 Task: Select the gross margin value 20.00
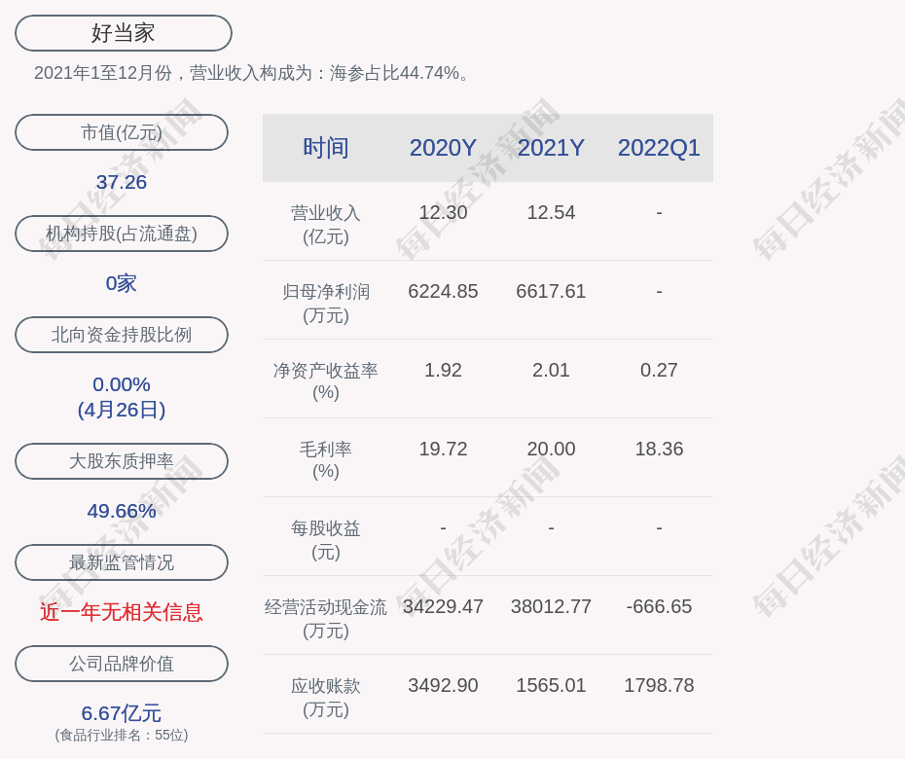551,449
